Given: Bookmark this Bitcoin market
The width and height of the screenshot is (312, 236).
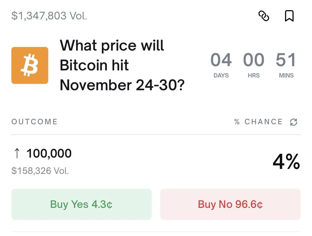Looking at the screenshot, I should [x=289, y=16].
